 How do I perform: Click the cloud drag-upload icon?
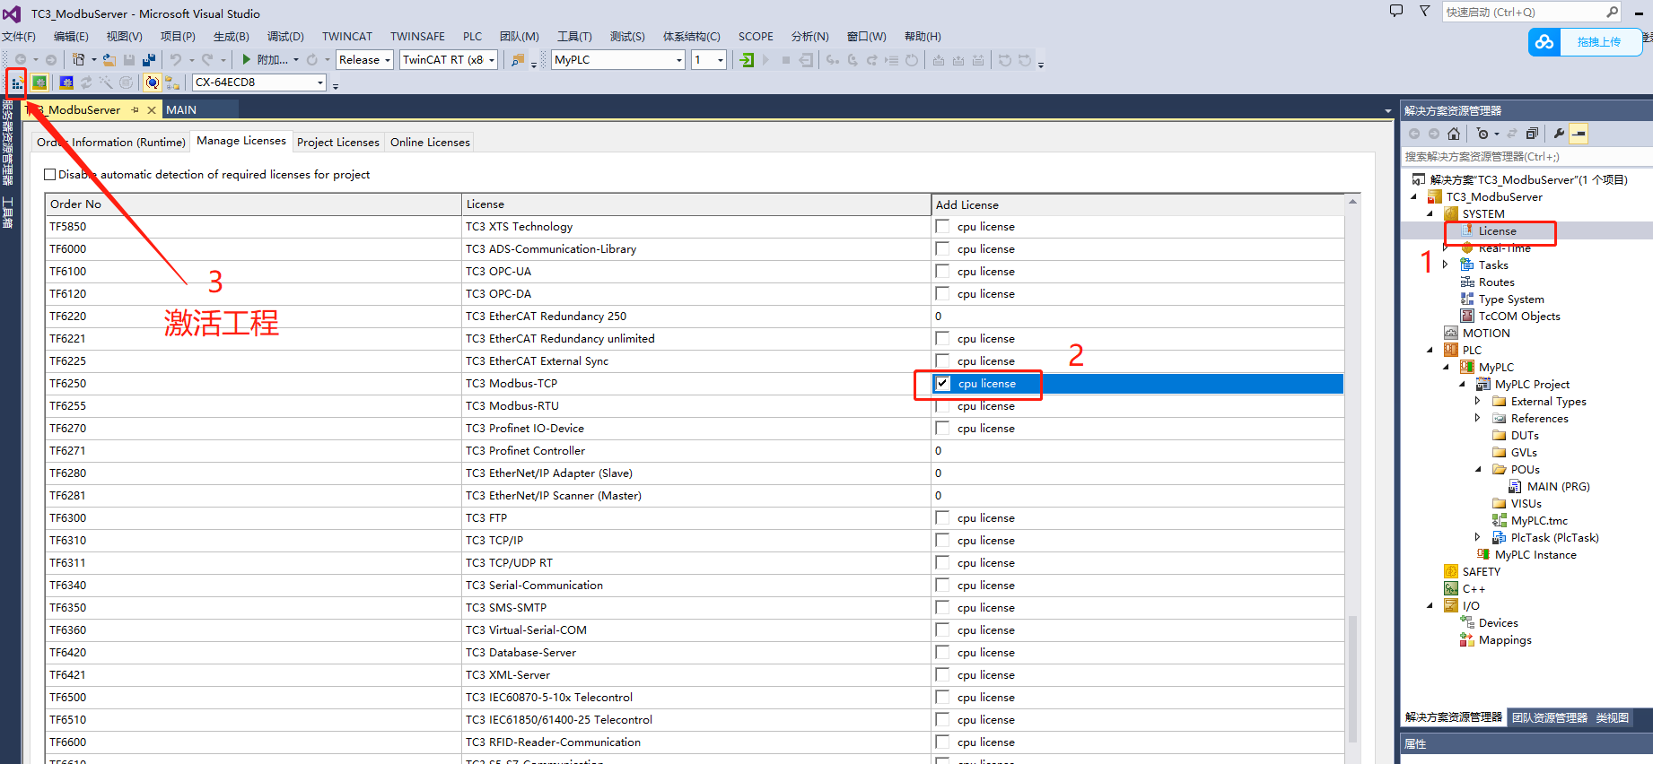pos(1544,42)
